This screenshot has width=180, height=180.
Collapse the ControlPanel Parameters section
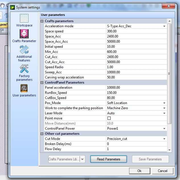42,82
